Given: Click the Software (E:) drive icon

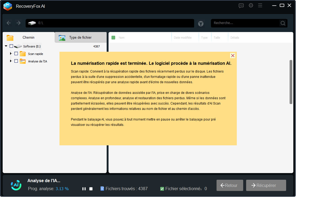Looking at the screenshot, I should click(18, 46).
